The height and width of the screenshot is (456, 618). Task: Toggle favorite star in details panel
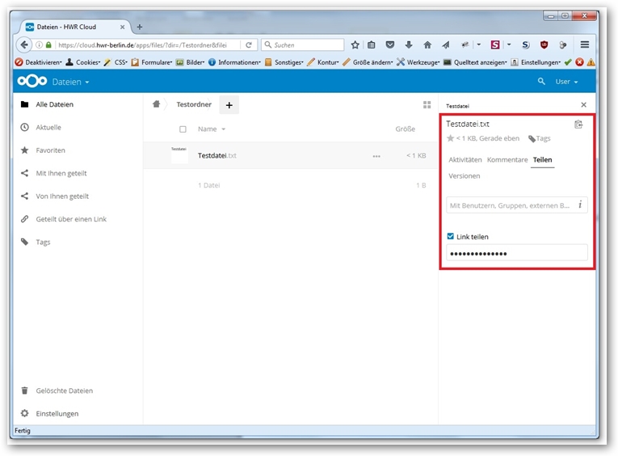click(x=451, y=138)
